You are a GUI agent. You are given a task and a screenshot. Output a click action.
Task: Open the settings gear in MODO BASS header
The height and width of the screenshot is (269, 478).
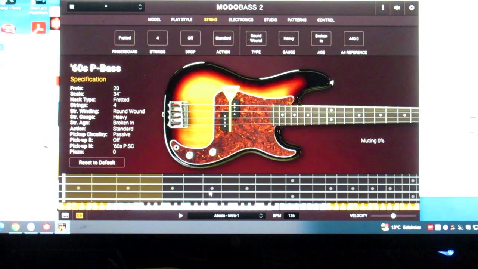pos(412,7)
